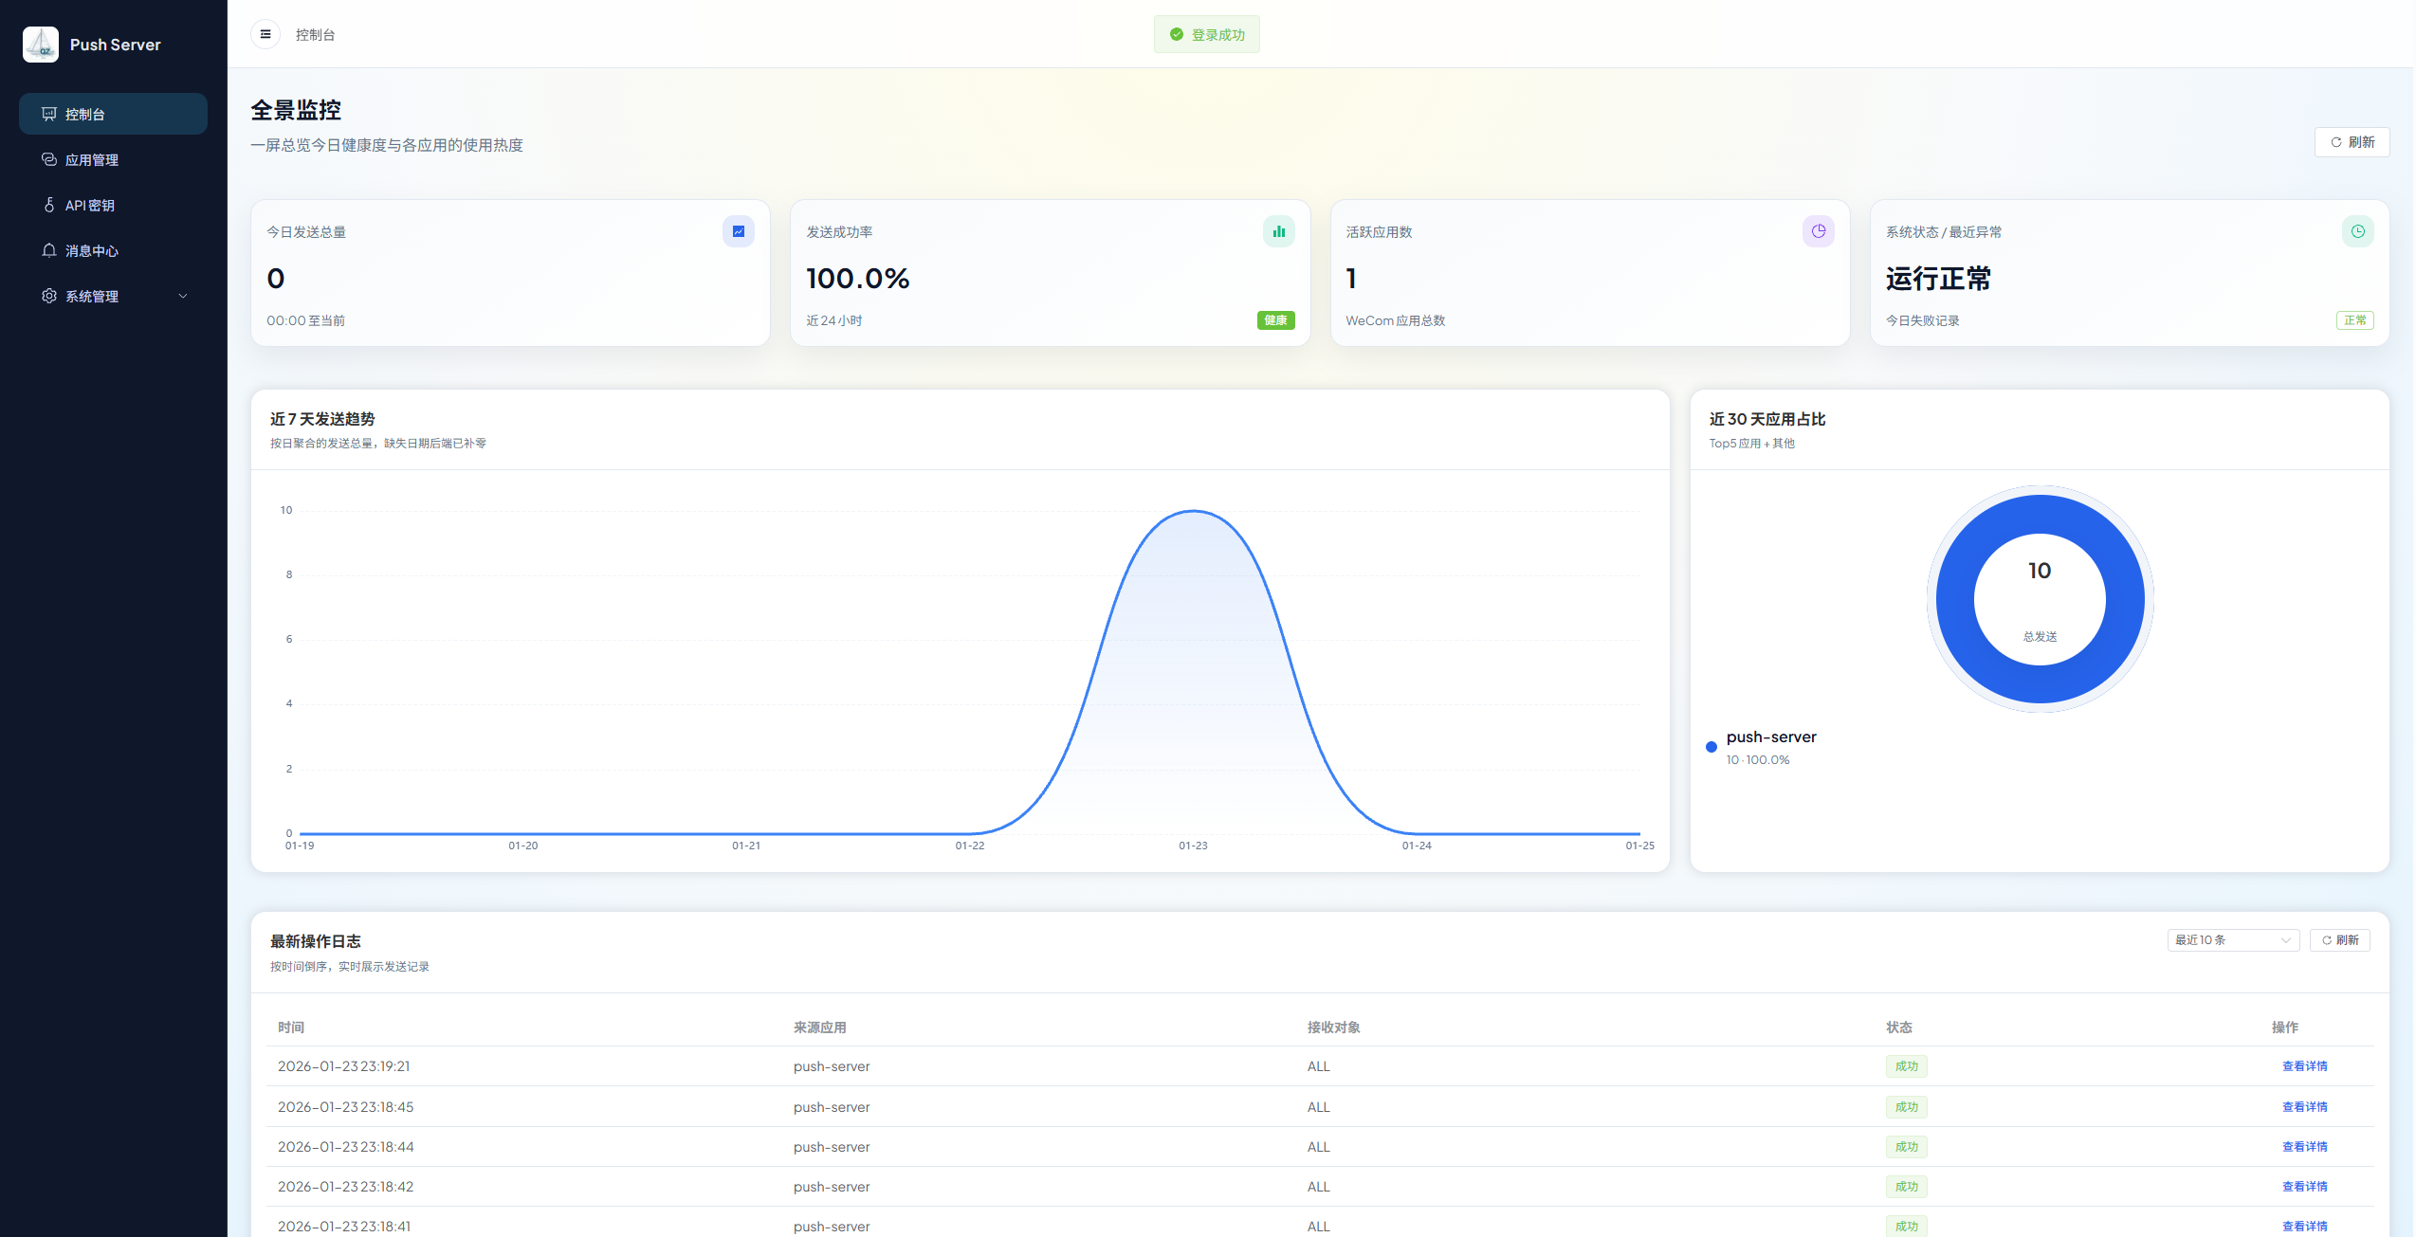
Task: Open the 最近10条 dropdown selector
Action: pyautogui.click(x=2232, y=940)
